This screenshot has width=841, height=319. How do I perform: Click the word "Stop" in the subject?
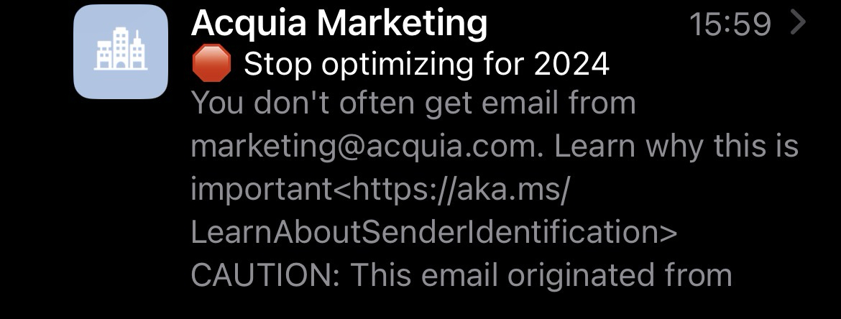click(x=277, y=65)
